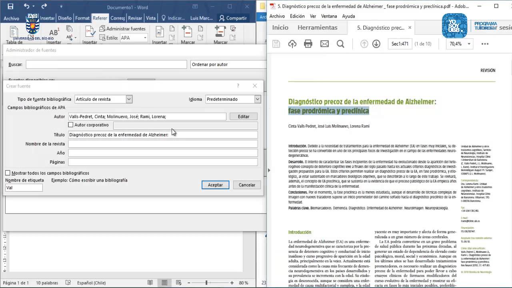Click the zoom in plus button
The image size is (512, 288).
(232, 283)
